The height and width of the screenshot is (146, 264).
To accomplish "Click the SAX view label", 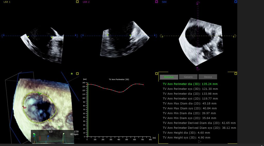I will click(164, 2).
